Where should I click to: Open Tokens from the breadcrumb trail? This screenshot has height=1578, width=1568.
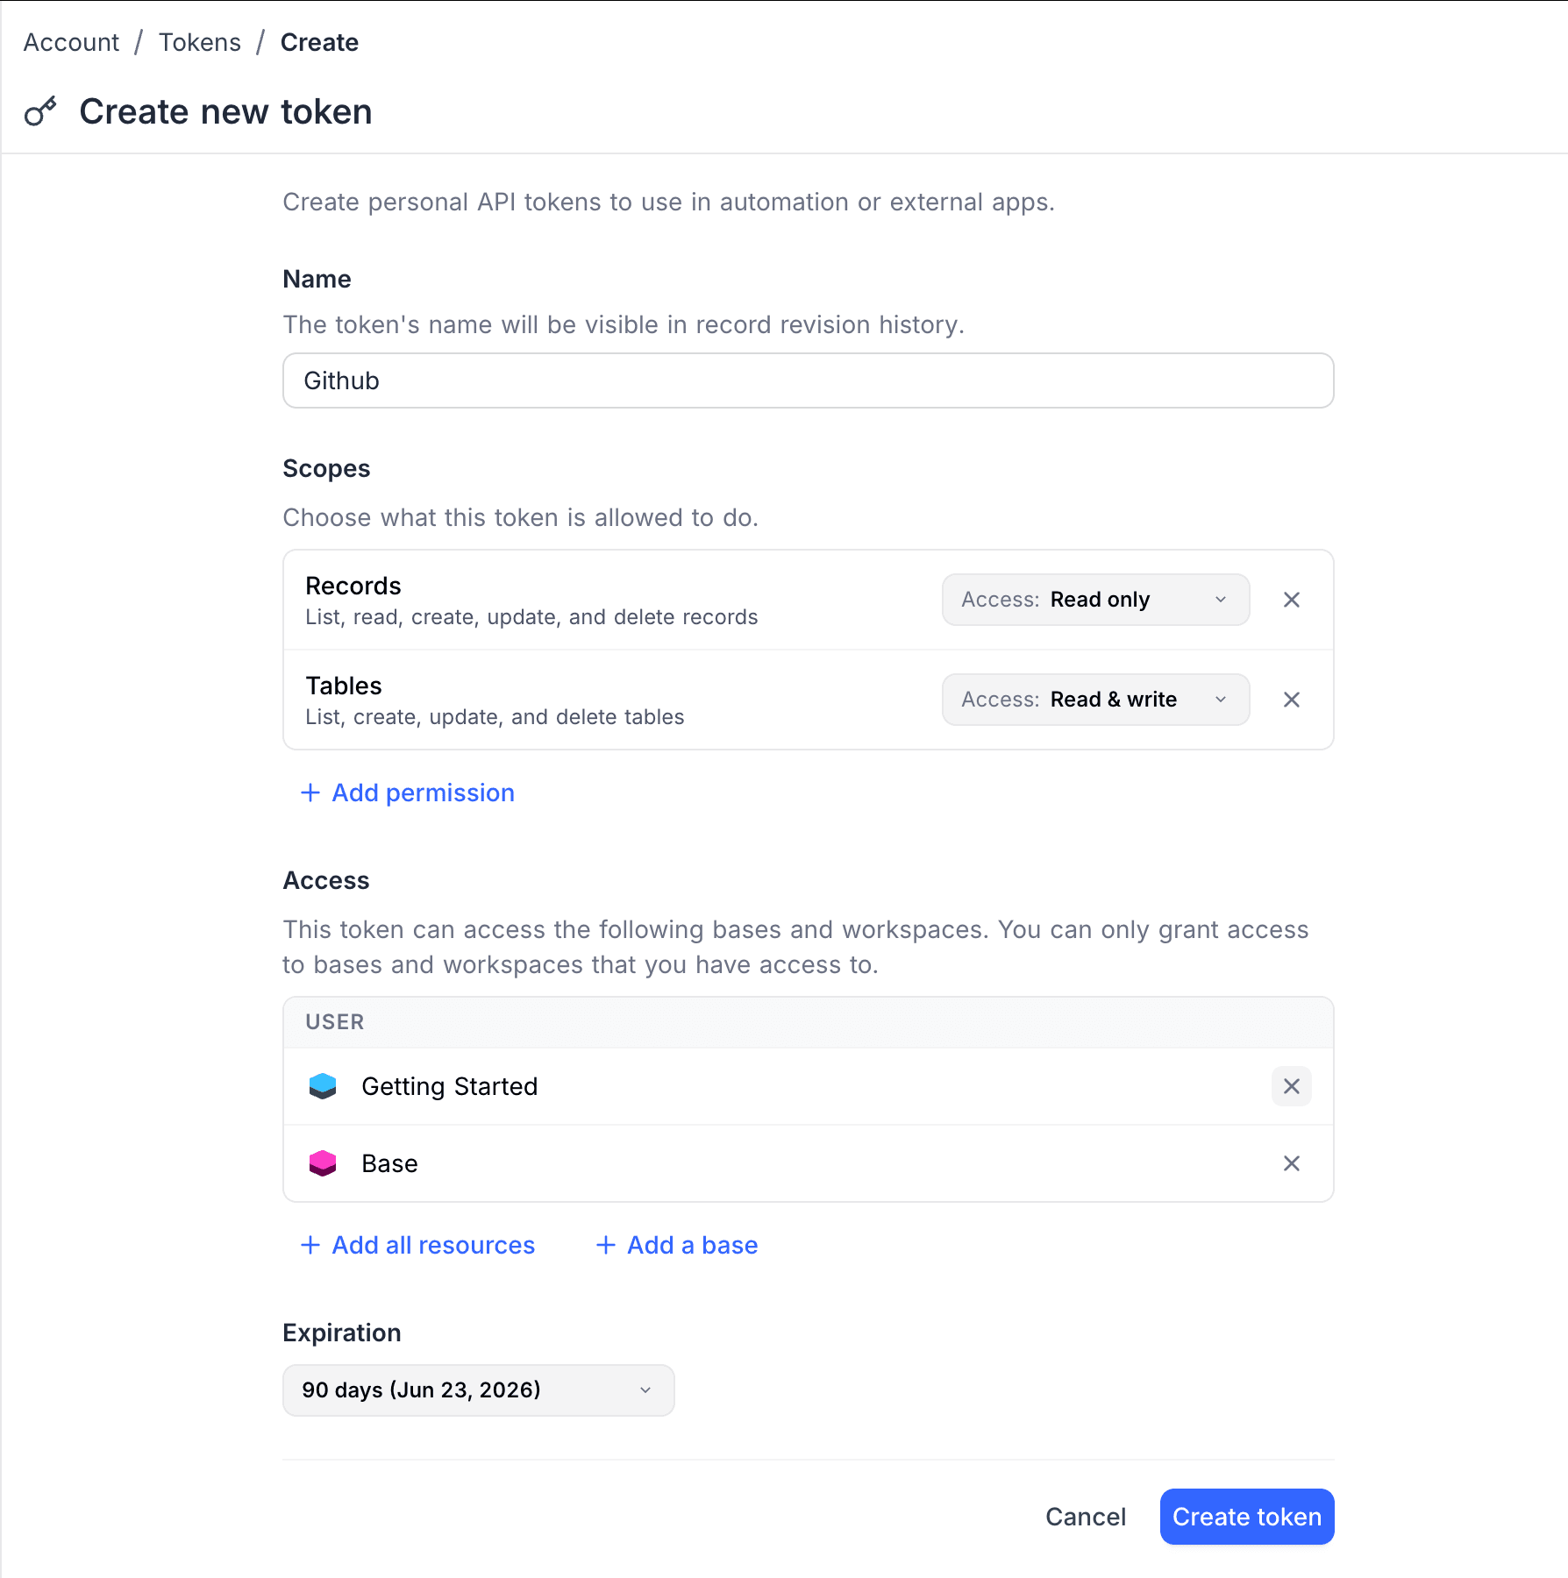[199, 41]
